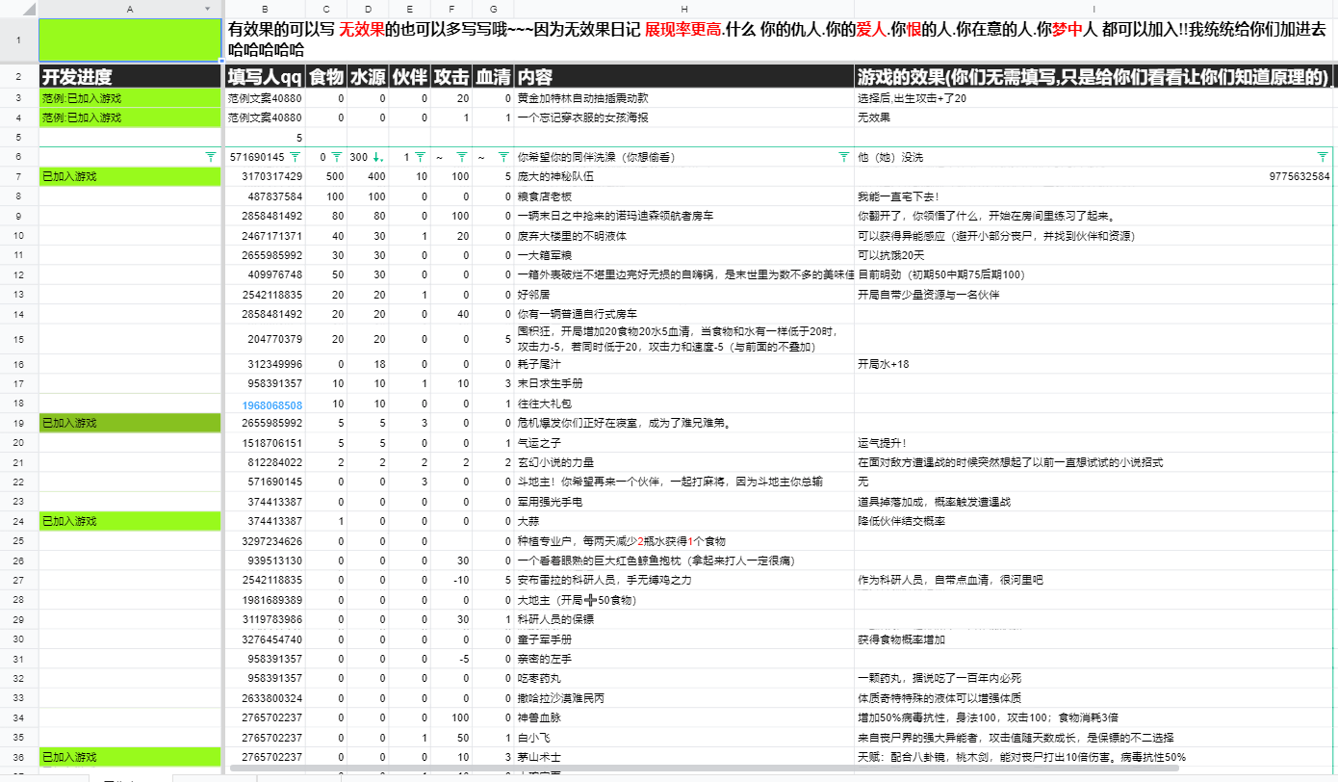Expand column A header dropdown arrow
The width and height of the screenshot is (1338, 782).
(208, 8)
